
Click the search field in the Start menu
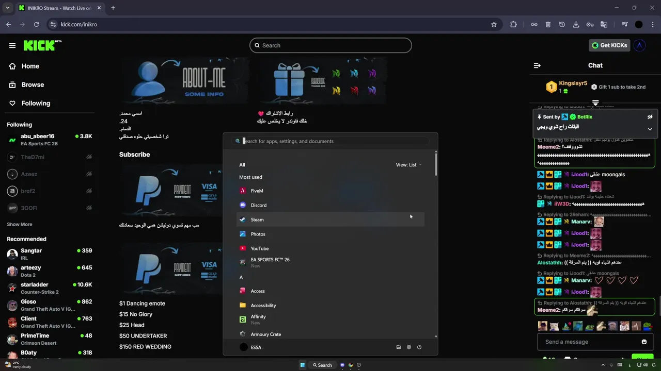[x=330, y=141]
